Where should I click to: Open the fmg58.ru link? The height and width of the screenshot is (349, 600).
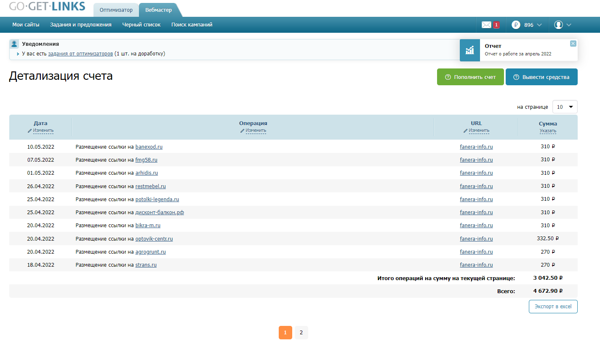[147, 160]
